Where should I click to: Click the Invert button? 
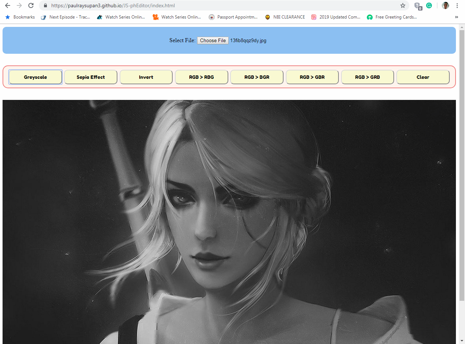(x=146, y=77)
